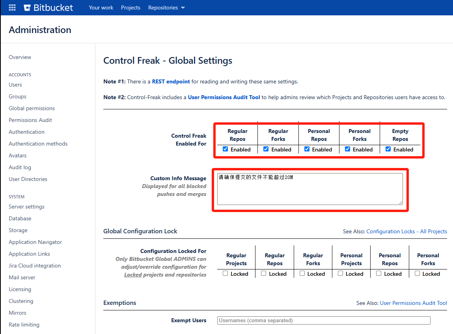Screen dimensions: 453x334
Task: Click into the Custom Info Message textarea
Action: pyautogui.click(x=310, y=189)
